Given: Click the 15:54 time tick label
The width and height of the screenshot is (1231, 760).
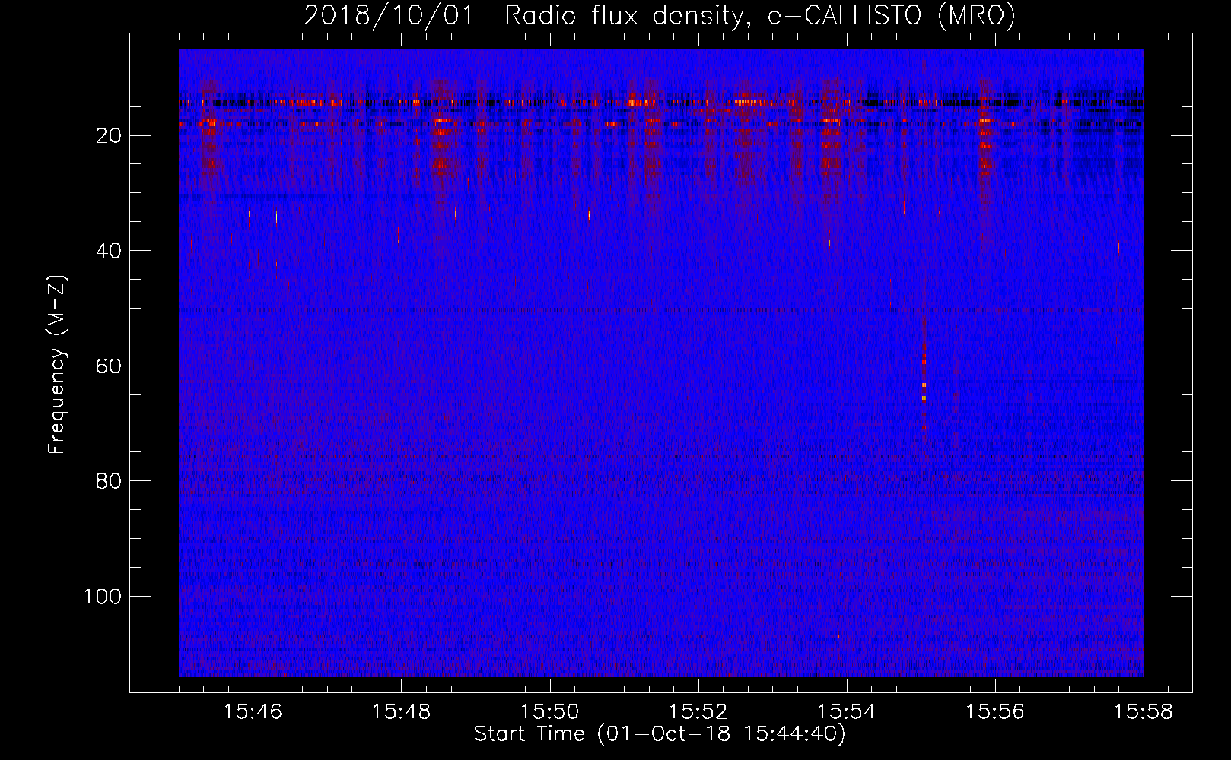Looking at the screenshot, I should tap(846, 711).
